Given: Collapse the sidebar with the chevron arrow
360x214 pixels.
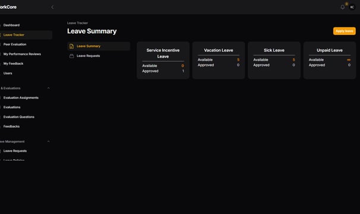Looking at the screenshot, I should point(52,7).
